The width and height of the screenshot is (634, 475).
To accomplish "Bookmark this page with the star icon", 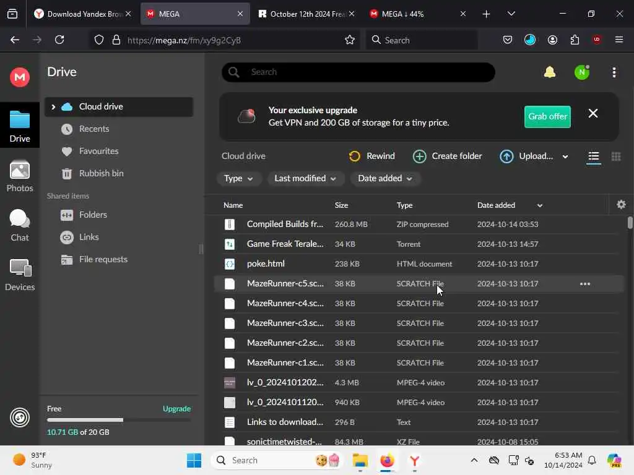I will click(350, 40).
